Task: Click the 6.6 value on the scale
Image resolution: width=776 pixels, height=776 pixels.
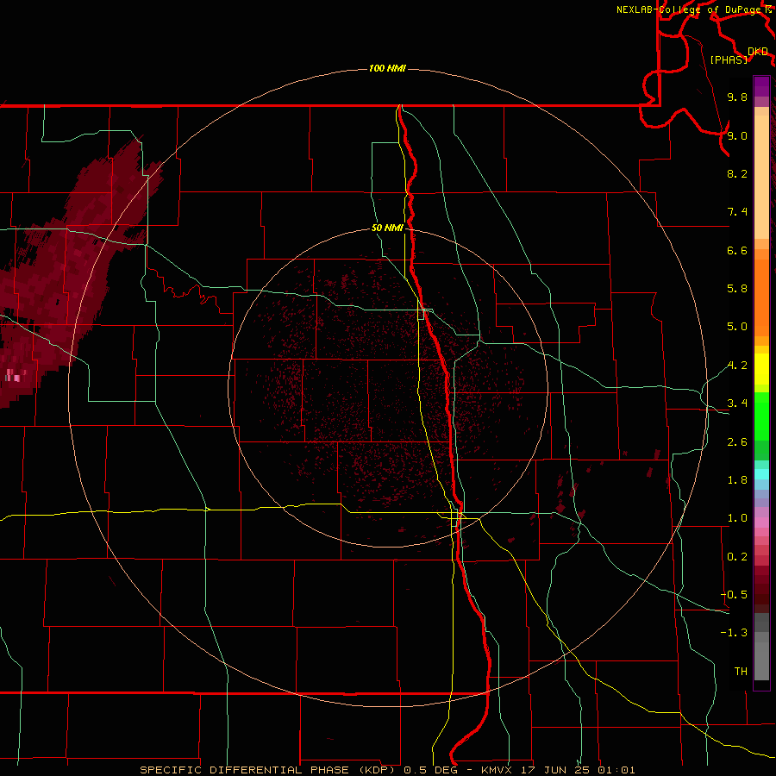Action: tap(737, 250)
